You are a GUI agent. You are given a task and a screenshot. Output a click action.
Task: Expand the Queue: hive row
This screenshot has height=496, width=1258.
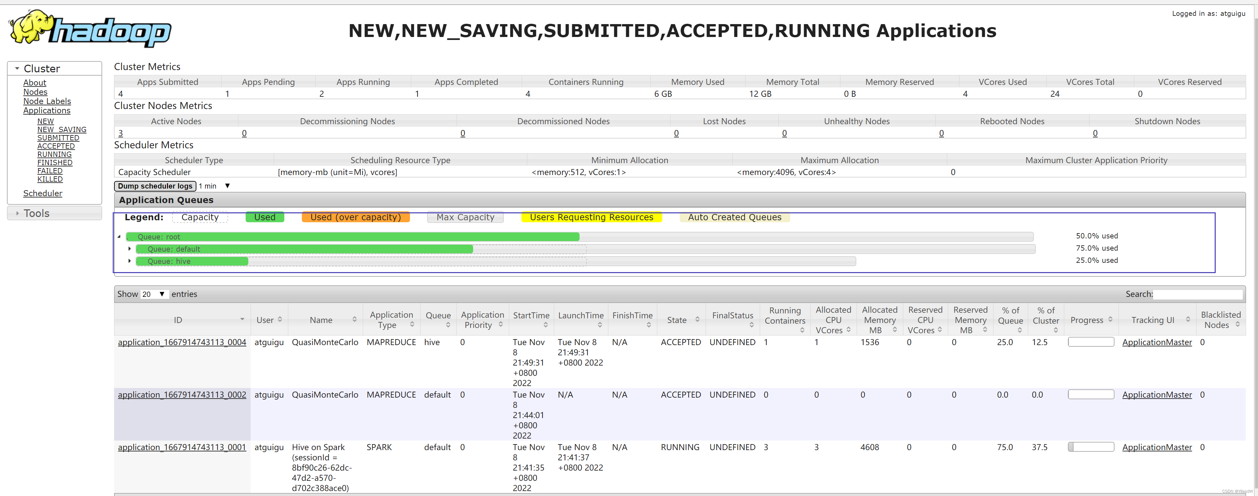coord(129,261)
